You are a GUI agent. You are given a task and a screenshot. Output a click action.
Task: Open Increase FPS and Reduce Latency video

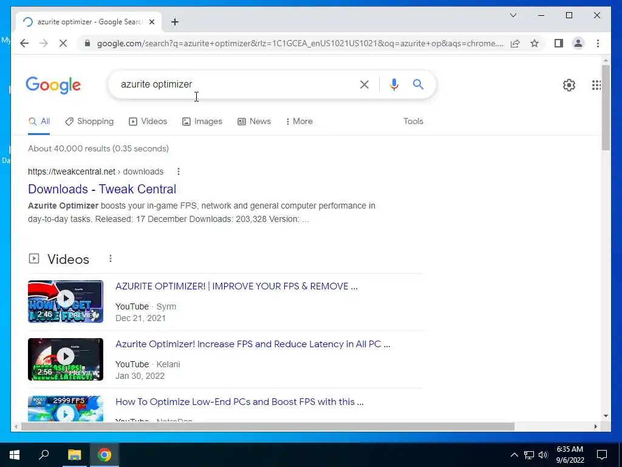point(253,344)
